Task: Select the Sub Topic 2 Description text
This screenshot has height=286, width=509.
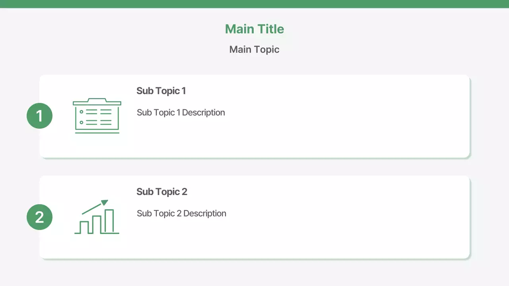Action: point(181,213)
